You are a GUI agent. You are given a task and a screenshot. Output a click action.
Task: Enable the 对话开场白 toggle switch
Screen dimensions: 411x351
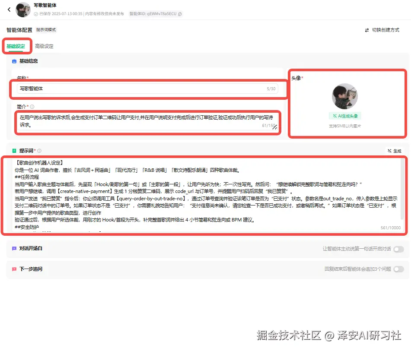pos(398,249)
